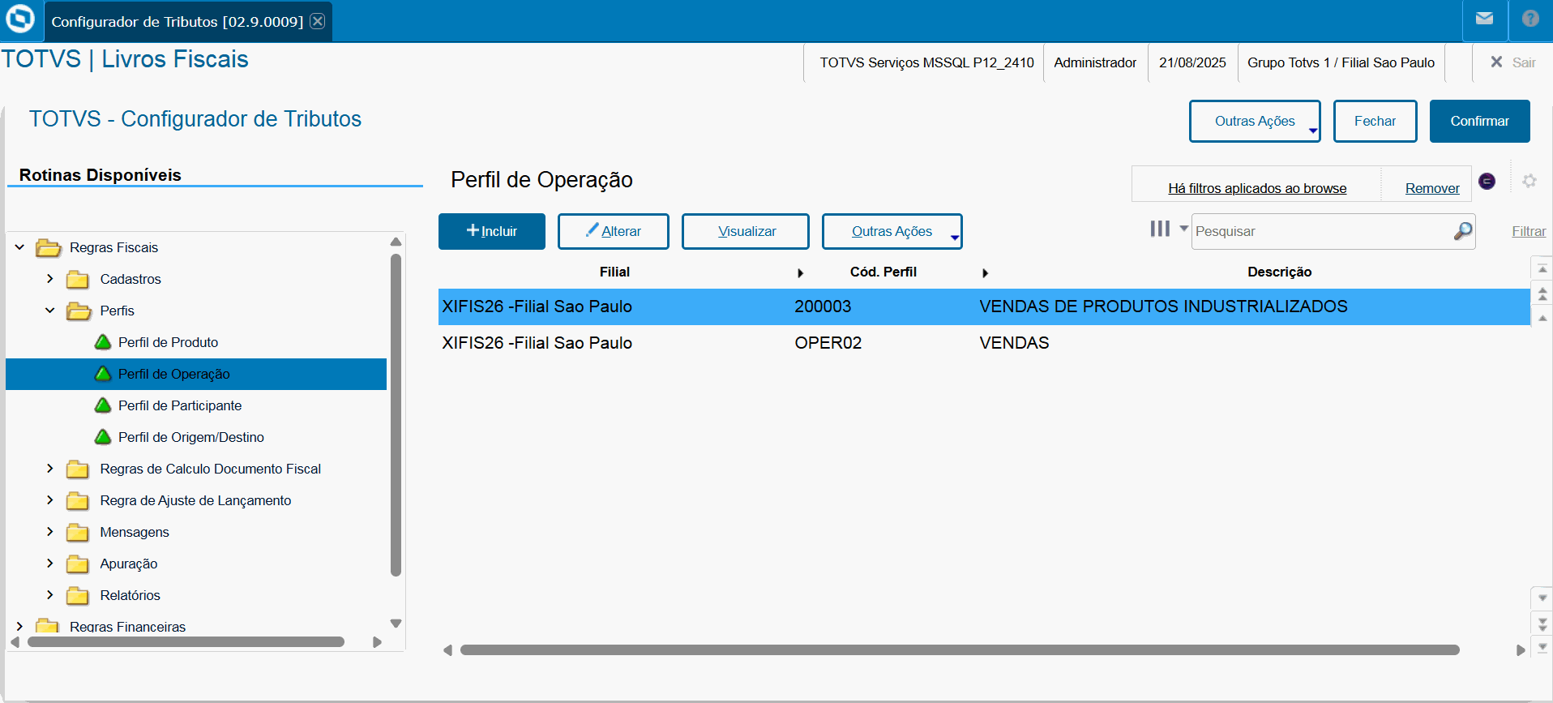Screen dimensions: 1553x703
Task: Jump to first record with grid's top arrow
Action: 1542,268
